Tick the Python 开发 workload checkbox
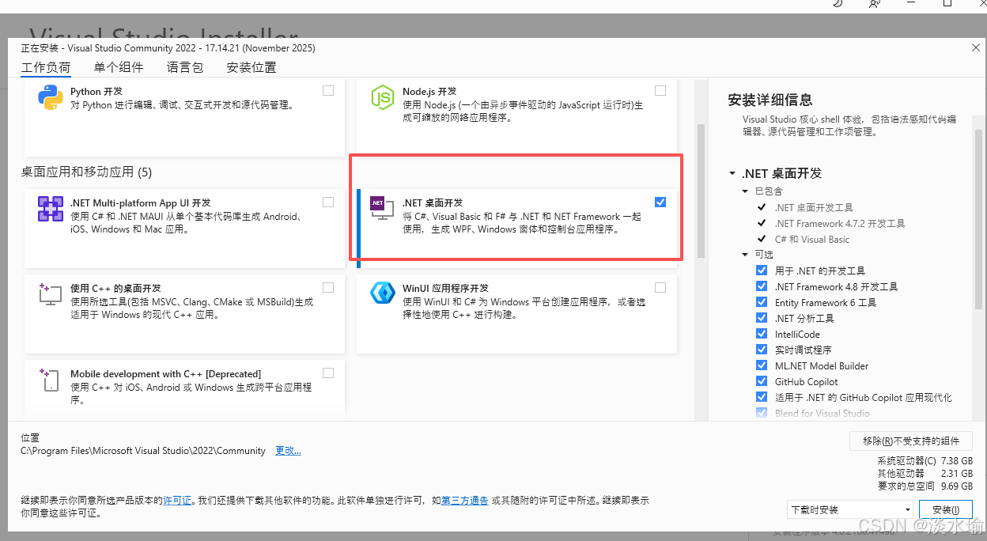 pyautogui.click(x=328, y=91)
